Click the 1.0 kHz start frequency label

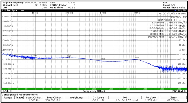click(7, 91)
